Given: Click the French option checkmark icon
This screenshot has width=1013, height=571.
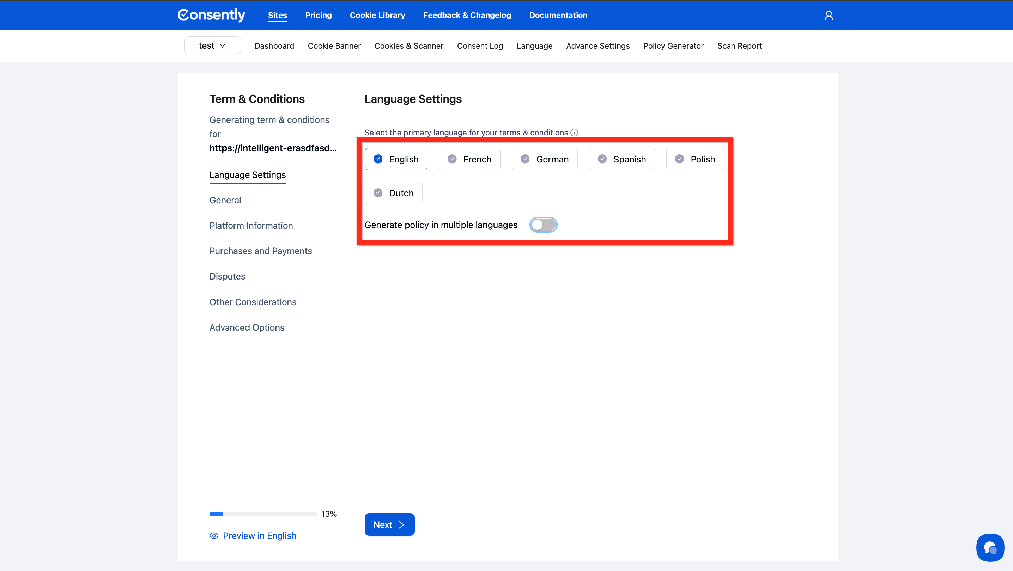Looking at the screenshot, I should (x=452, y=159).
